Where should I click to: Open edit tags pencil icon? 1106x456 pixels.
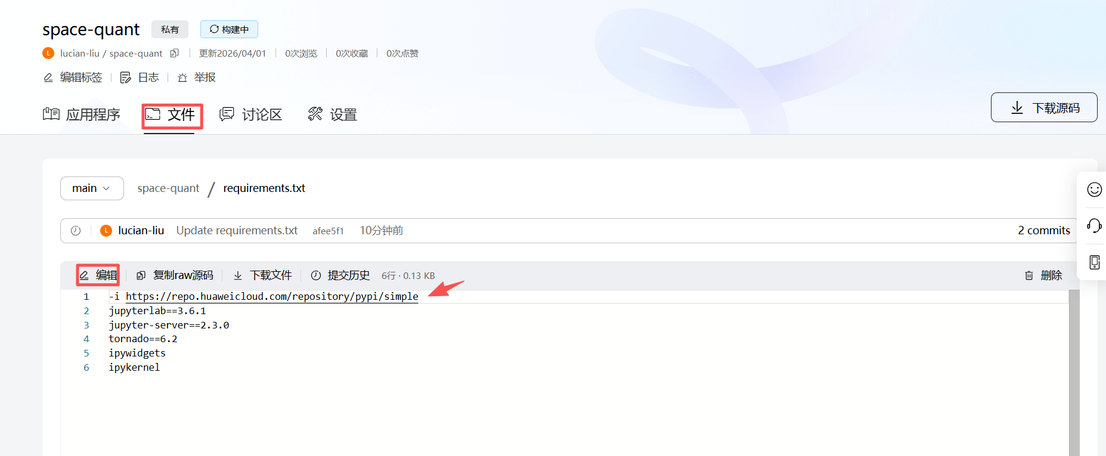coord(48,77)
